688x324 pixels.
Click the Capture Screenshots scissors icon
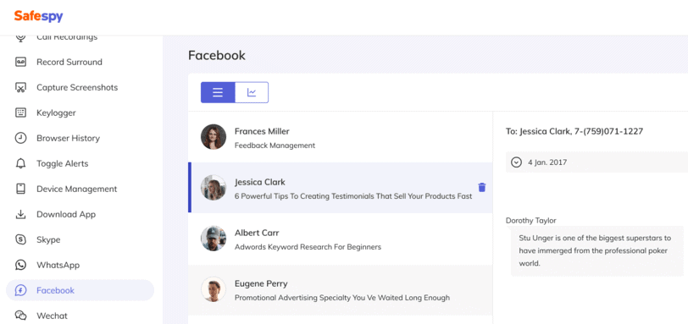click(x=20, y=87)
